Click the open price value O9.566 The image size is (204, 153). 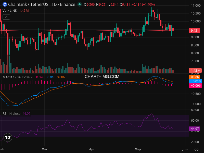click(x=89, y=5)
